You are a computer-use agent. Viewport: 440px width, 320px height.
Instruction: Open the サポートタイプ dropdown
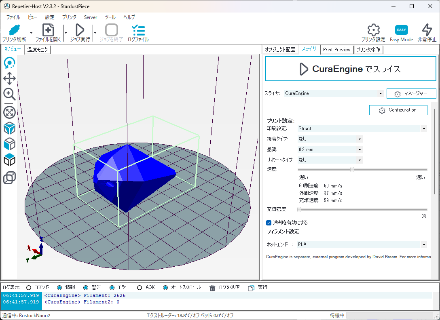(360, 160)
